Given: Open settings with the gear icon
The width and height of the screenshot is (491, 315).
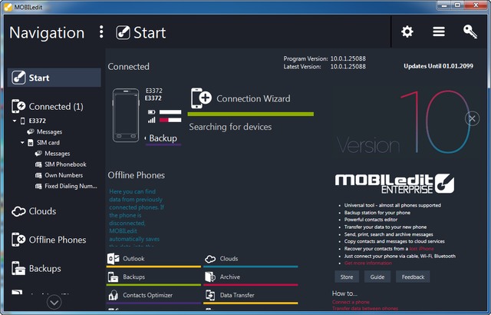Looking at the screenshot, I should point(407,32).
